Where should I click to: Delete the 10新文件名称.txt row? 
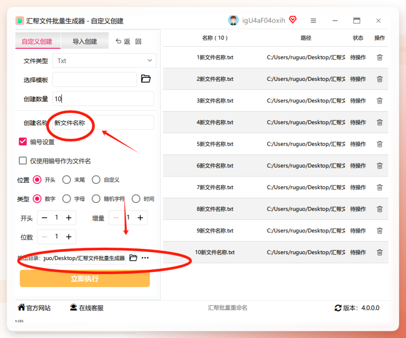(x=380, y=252)
